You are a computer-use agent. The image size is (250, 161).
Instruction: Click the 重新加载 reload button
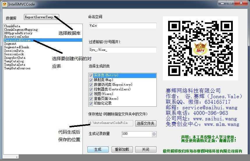(122, 150)
